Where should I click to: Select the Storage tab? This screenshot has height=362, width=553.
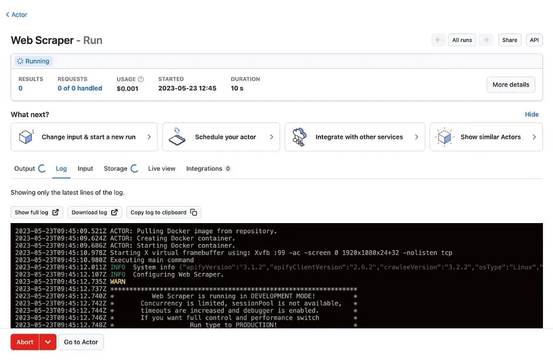(x=115, y=168)
